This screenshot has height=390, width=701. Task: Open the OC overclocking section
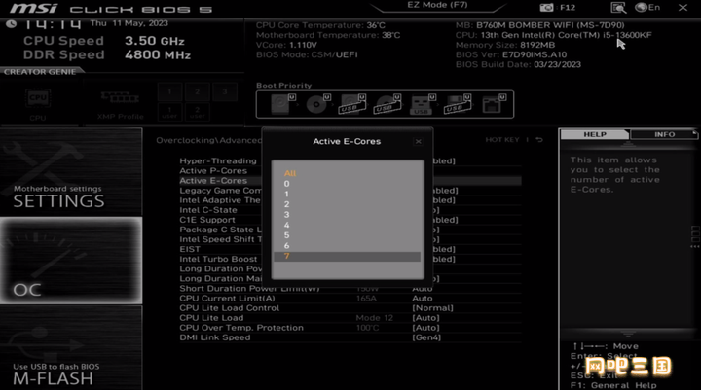(71, 261)
